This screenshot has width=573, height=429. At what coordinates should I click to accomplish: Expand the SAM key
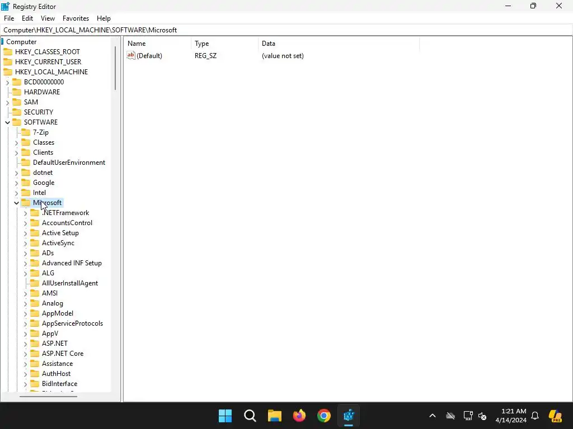click(x=7, y=103)
